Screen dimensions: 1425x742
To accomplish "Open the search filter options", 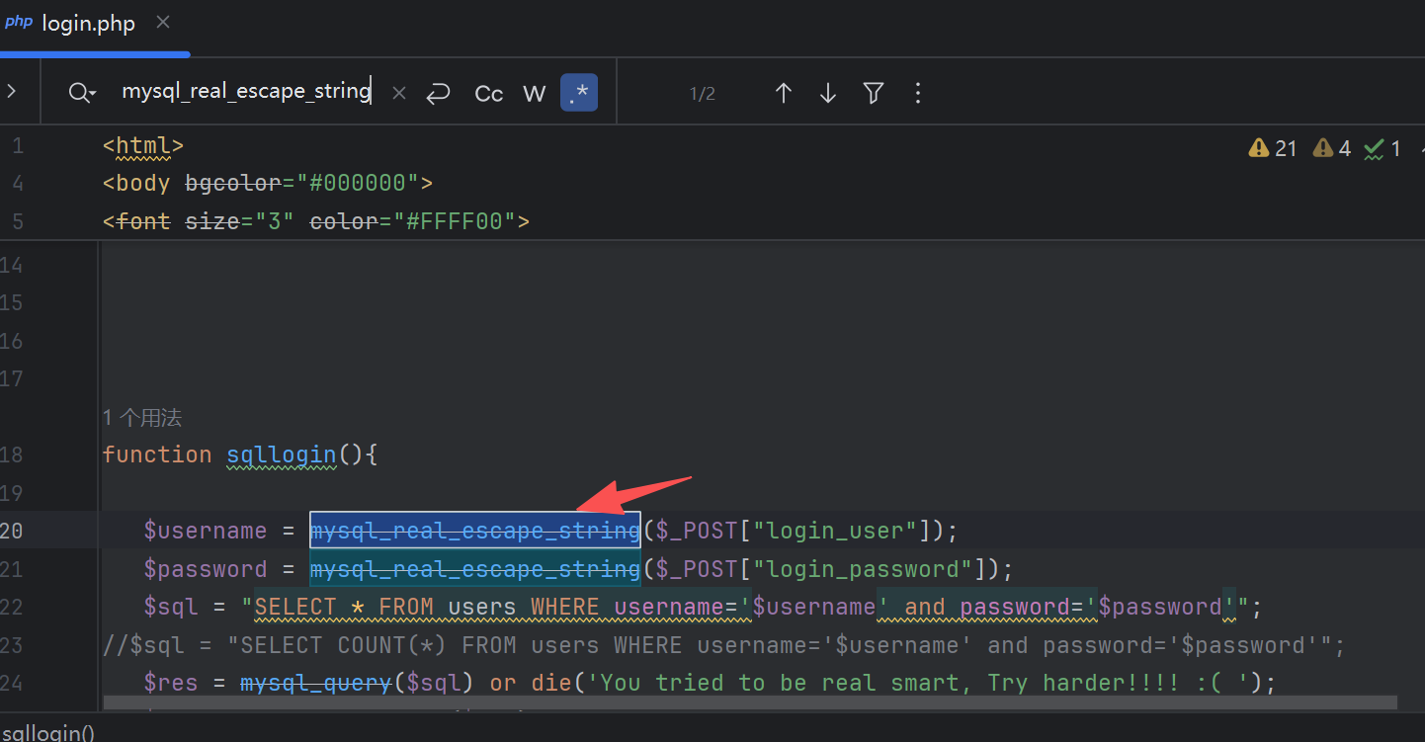I will pyautogui.click(x=874, y=93).
